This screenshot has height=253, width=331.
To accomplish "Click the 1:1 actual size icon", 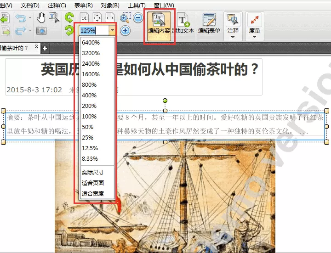I will pyautogui.click(x=84, y=18).
